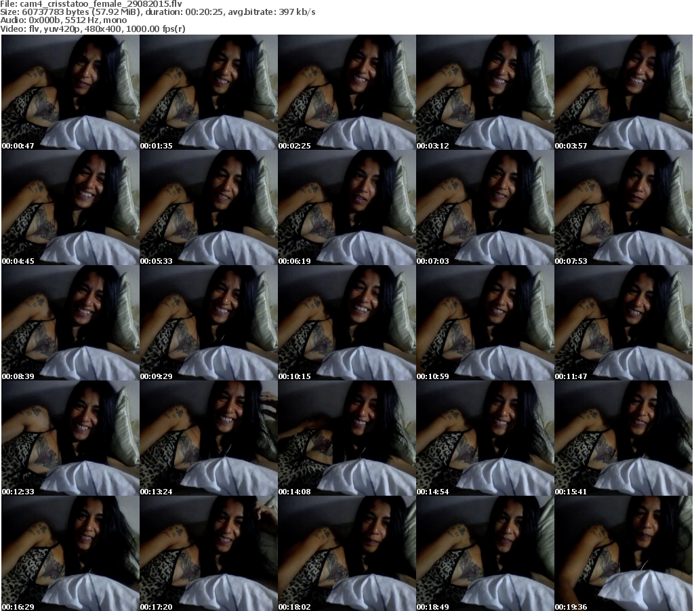
Task: Select the thumbnail timestamped 00:07:03
Action: pyautogui.click(x=485, y=208)
